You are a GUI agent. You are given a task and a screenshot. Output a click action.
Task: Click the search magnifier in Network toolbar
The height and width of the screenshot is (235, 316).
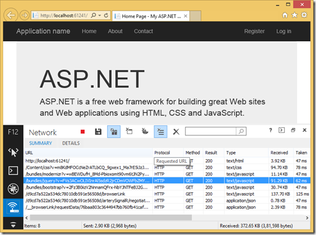pos(241,132)
